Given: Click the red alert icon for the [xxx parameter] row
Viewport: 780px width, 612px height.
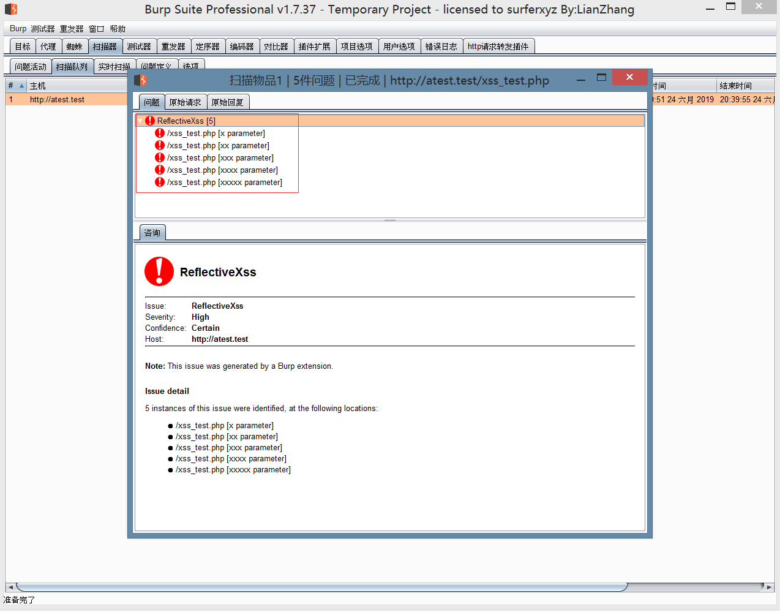Looking at the screenshot, I should click(160, 157).
